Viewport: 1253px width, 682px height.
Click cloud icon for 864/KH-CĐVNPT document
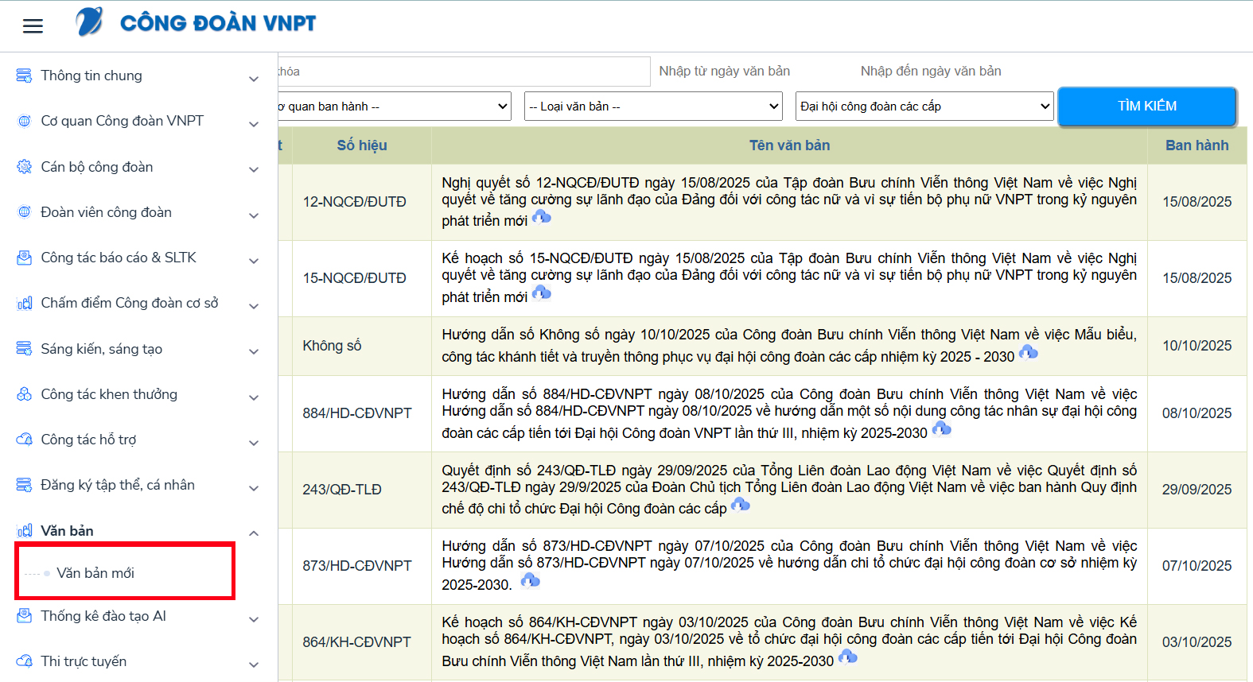pos(848,657)
